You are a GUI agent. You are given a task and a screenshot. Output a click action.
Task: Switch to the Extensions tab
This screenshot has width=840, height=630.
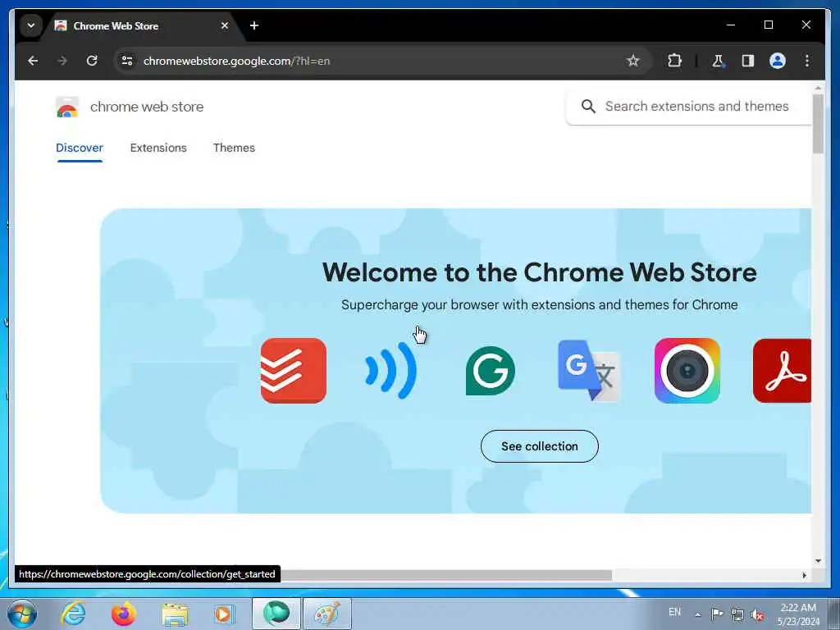coord(158,148)
